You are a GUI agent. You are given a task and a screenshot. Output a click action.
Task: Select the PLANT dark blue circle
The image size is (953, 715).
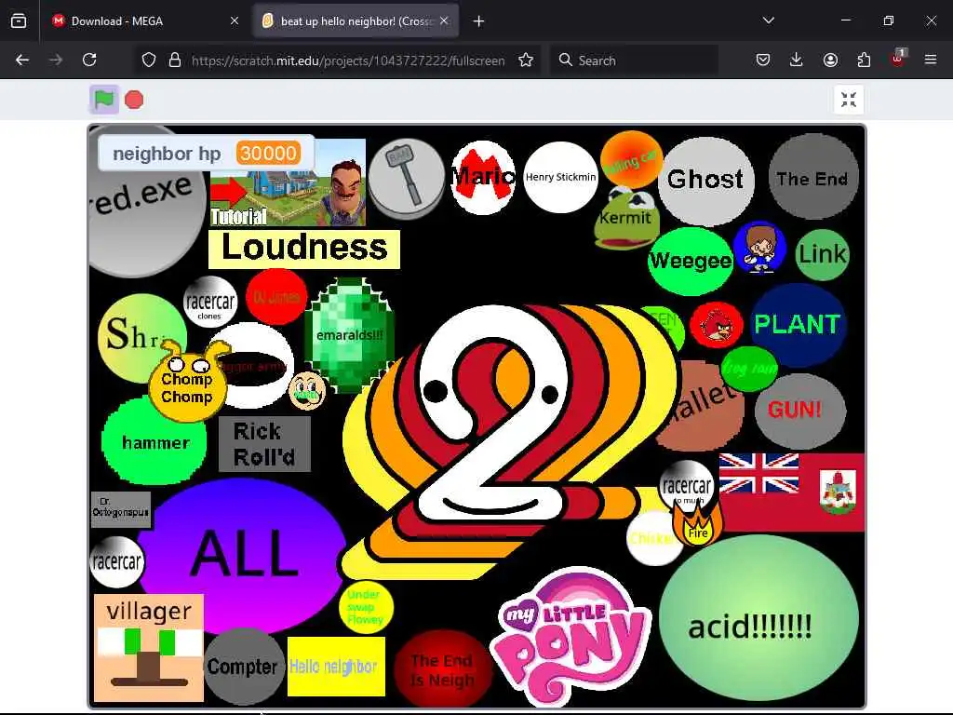[797, 324]
